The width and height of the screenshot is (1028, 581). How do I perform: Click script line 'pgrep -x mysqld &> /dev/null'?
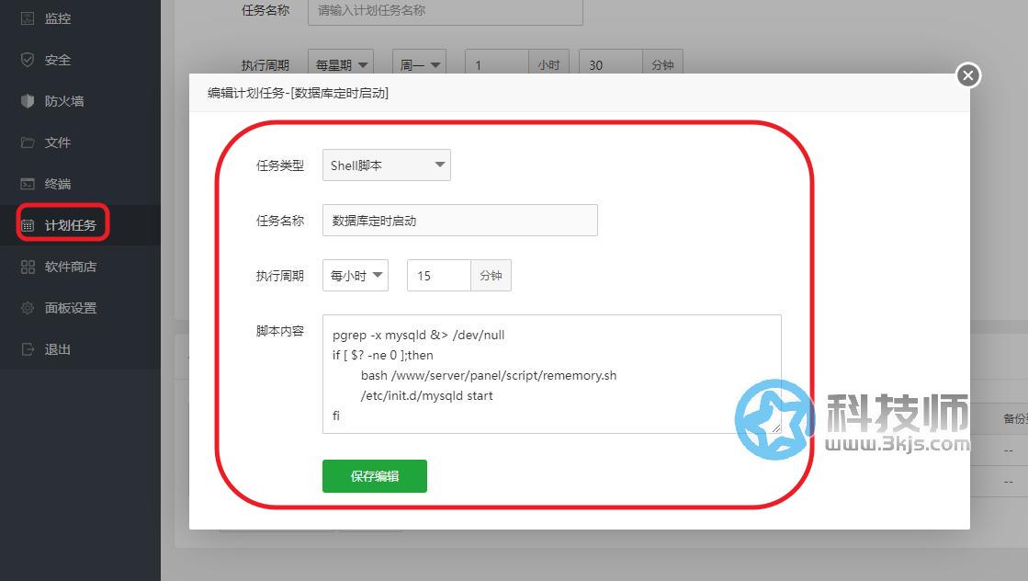(418, 336)
